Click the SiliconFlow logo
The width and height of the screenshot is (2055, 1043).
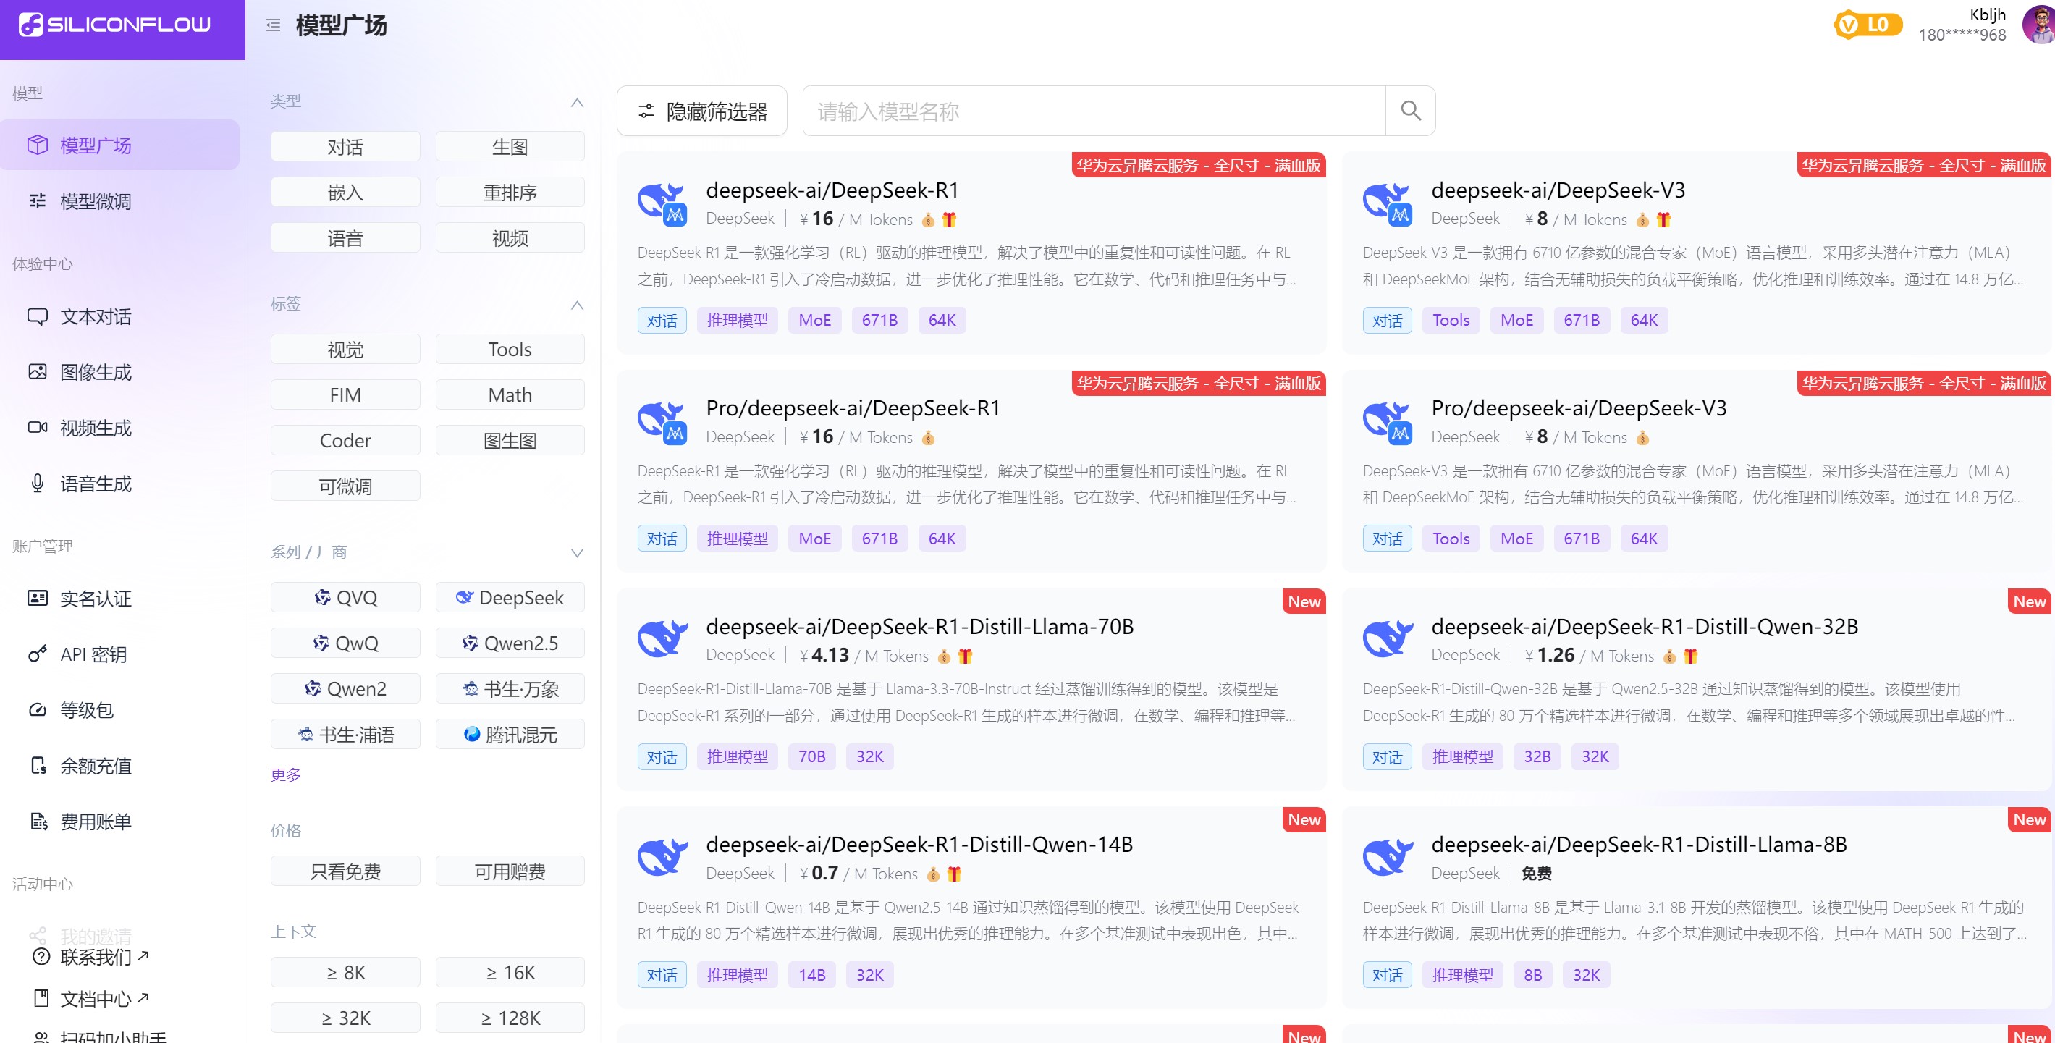tap(116, 25)
